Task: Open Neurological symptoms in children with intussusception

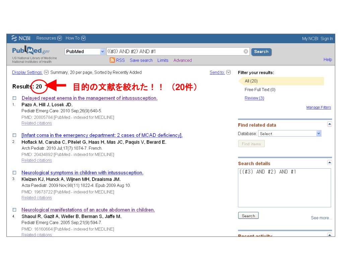Action: [82, 173]
